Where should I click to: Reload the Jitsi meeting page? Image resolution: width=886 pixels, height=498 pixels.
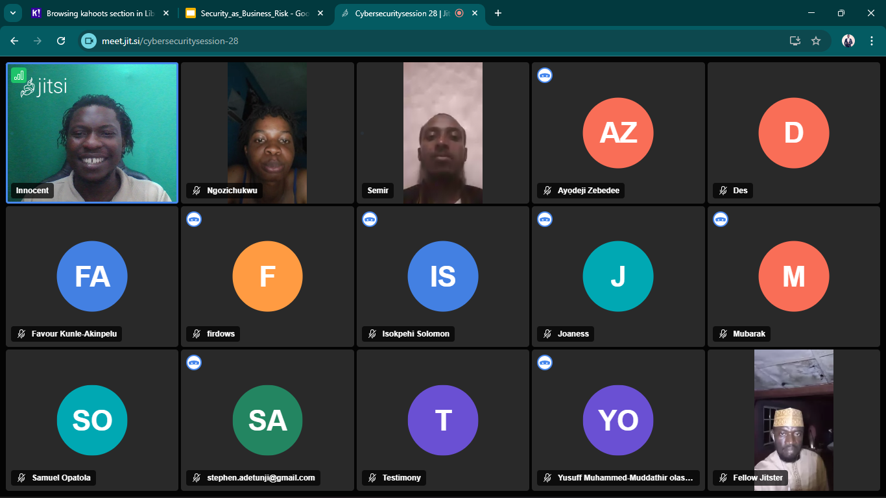pyautogui.click(x=61, y=41)
